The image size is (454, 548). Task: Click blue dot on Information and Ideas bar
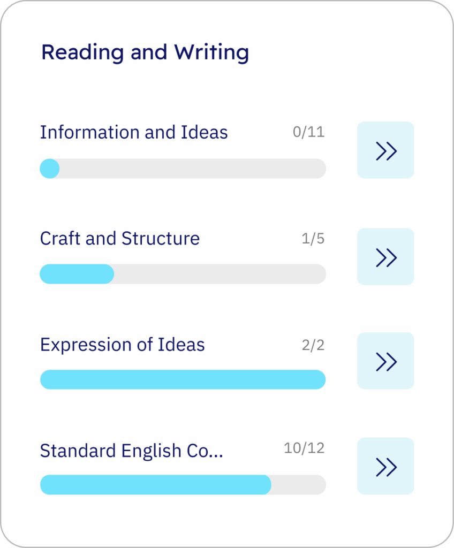tap(50, 169)
